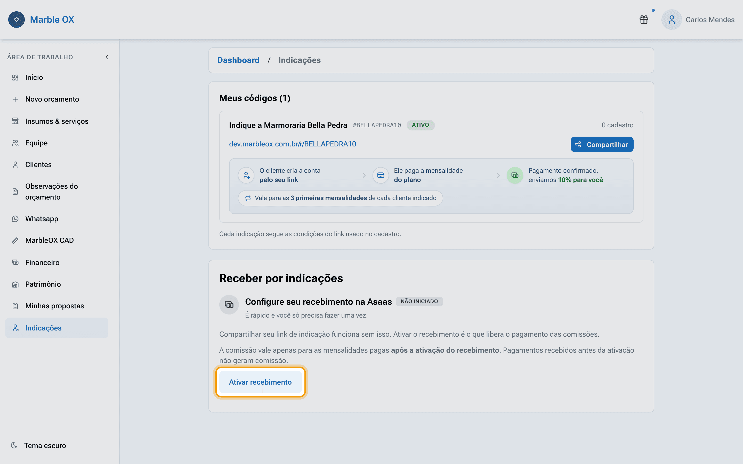
Task: Click the Equipe people icon
Action: (x=15, y=143)
